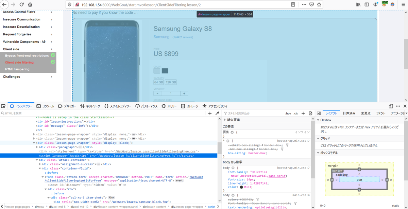The height and width of the screenshot is (209, 408).
Task: Click the #333 color swatch in CSS rules
Action: click(241, 187)
